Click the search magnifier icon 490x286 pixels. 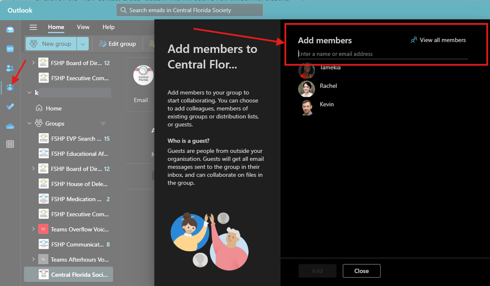[x=124, y=10]
